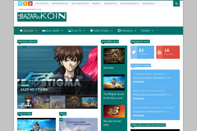Open the RSS feed icon
The height and width of the screenshot is (131, 197).
[25, 3]
